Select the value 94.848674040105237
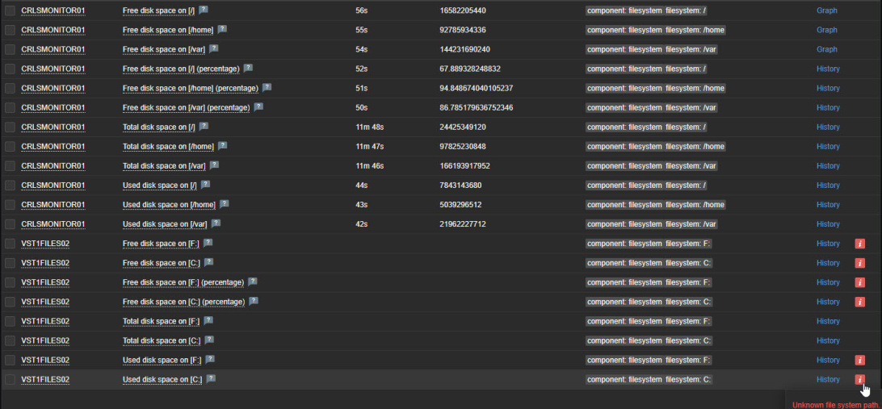This screenshot has width=882, height=409. 476,88
